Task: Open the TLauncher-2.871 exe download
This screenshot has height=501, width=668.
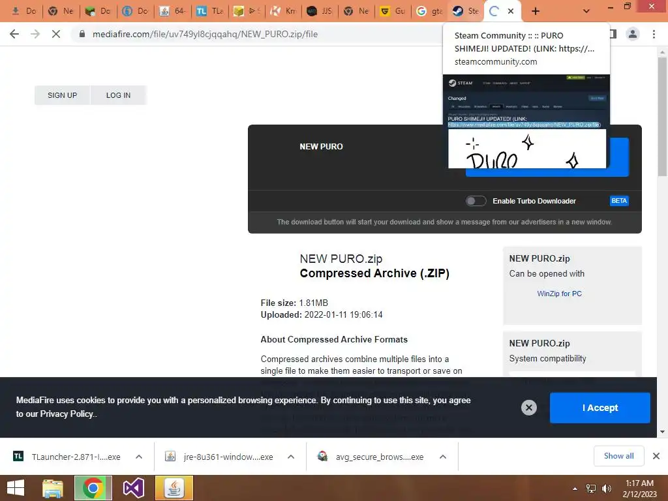Action: pos(68,457)
